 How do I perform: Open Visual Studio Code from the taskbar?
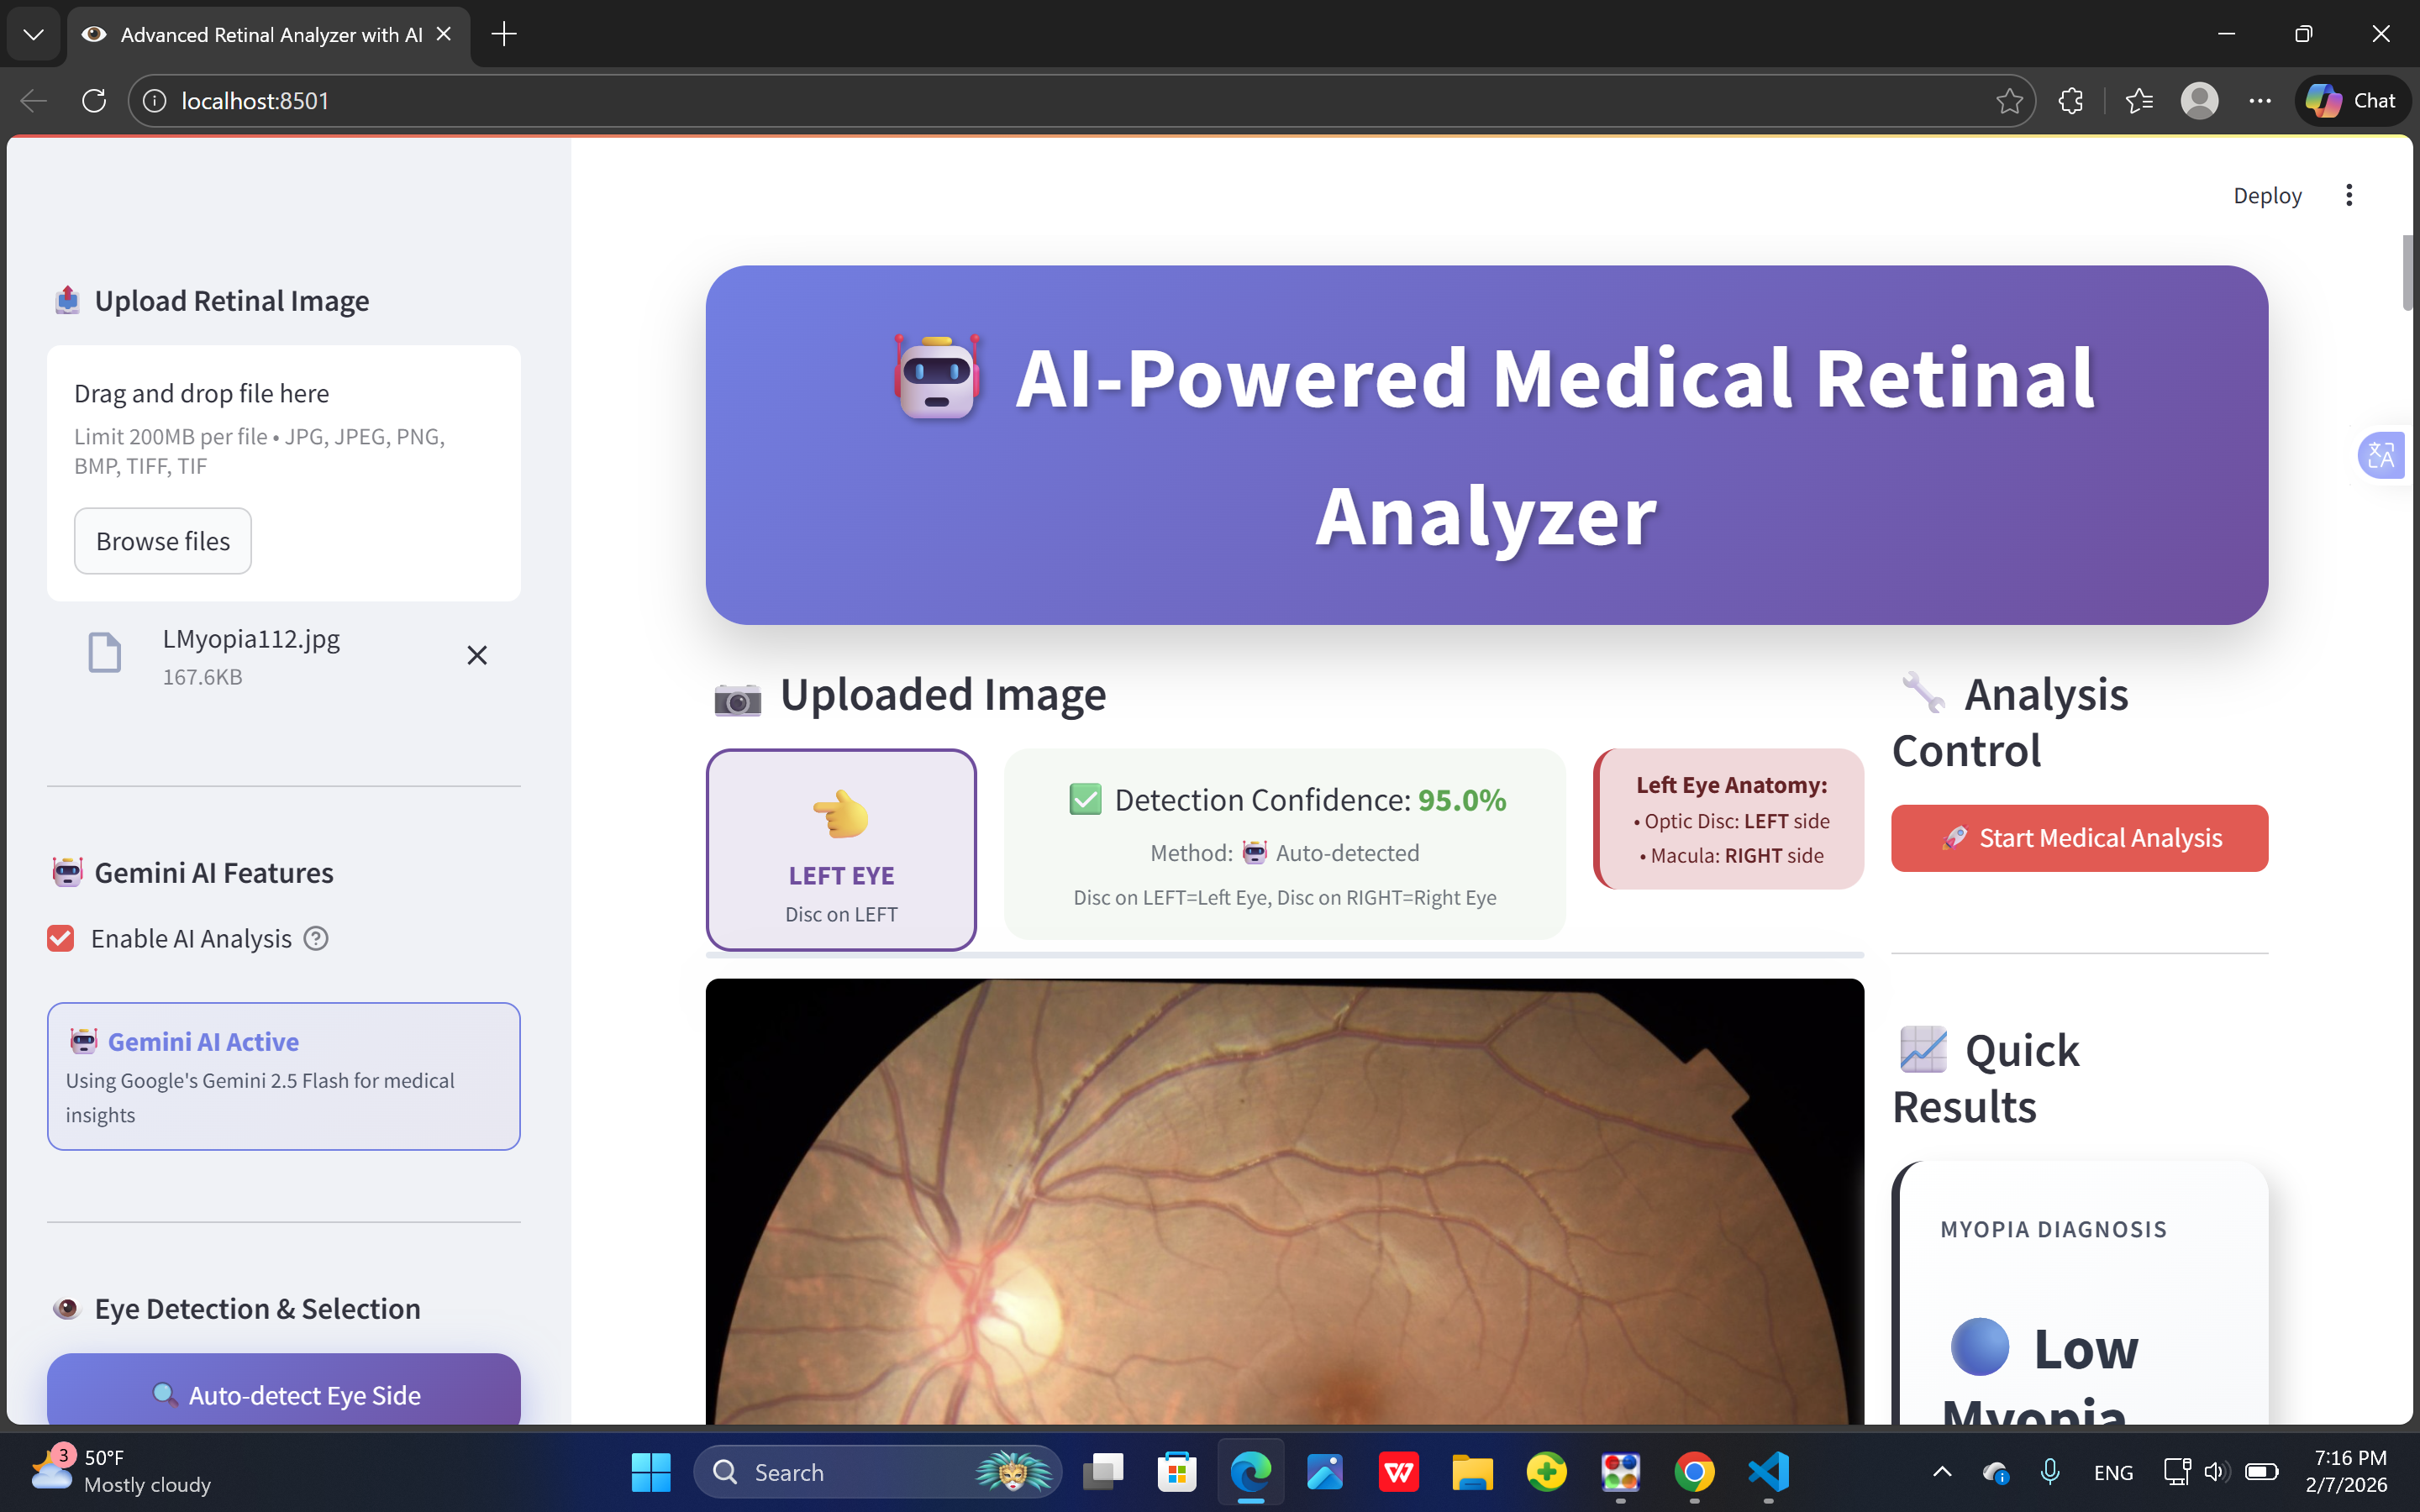(1768, 1471)
